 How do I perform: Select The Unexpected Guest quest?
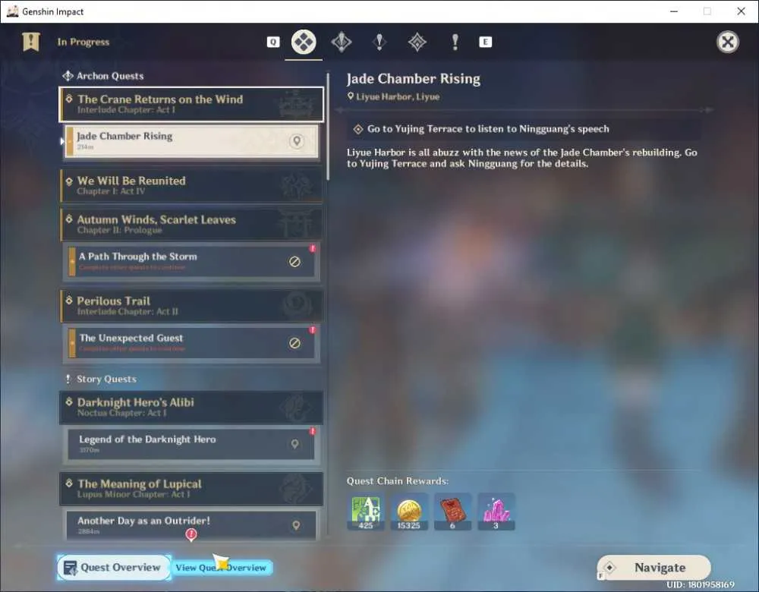coord(191,343)
